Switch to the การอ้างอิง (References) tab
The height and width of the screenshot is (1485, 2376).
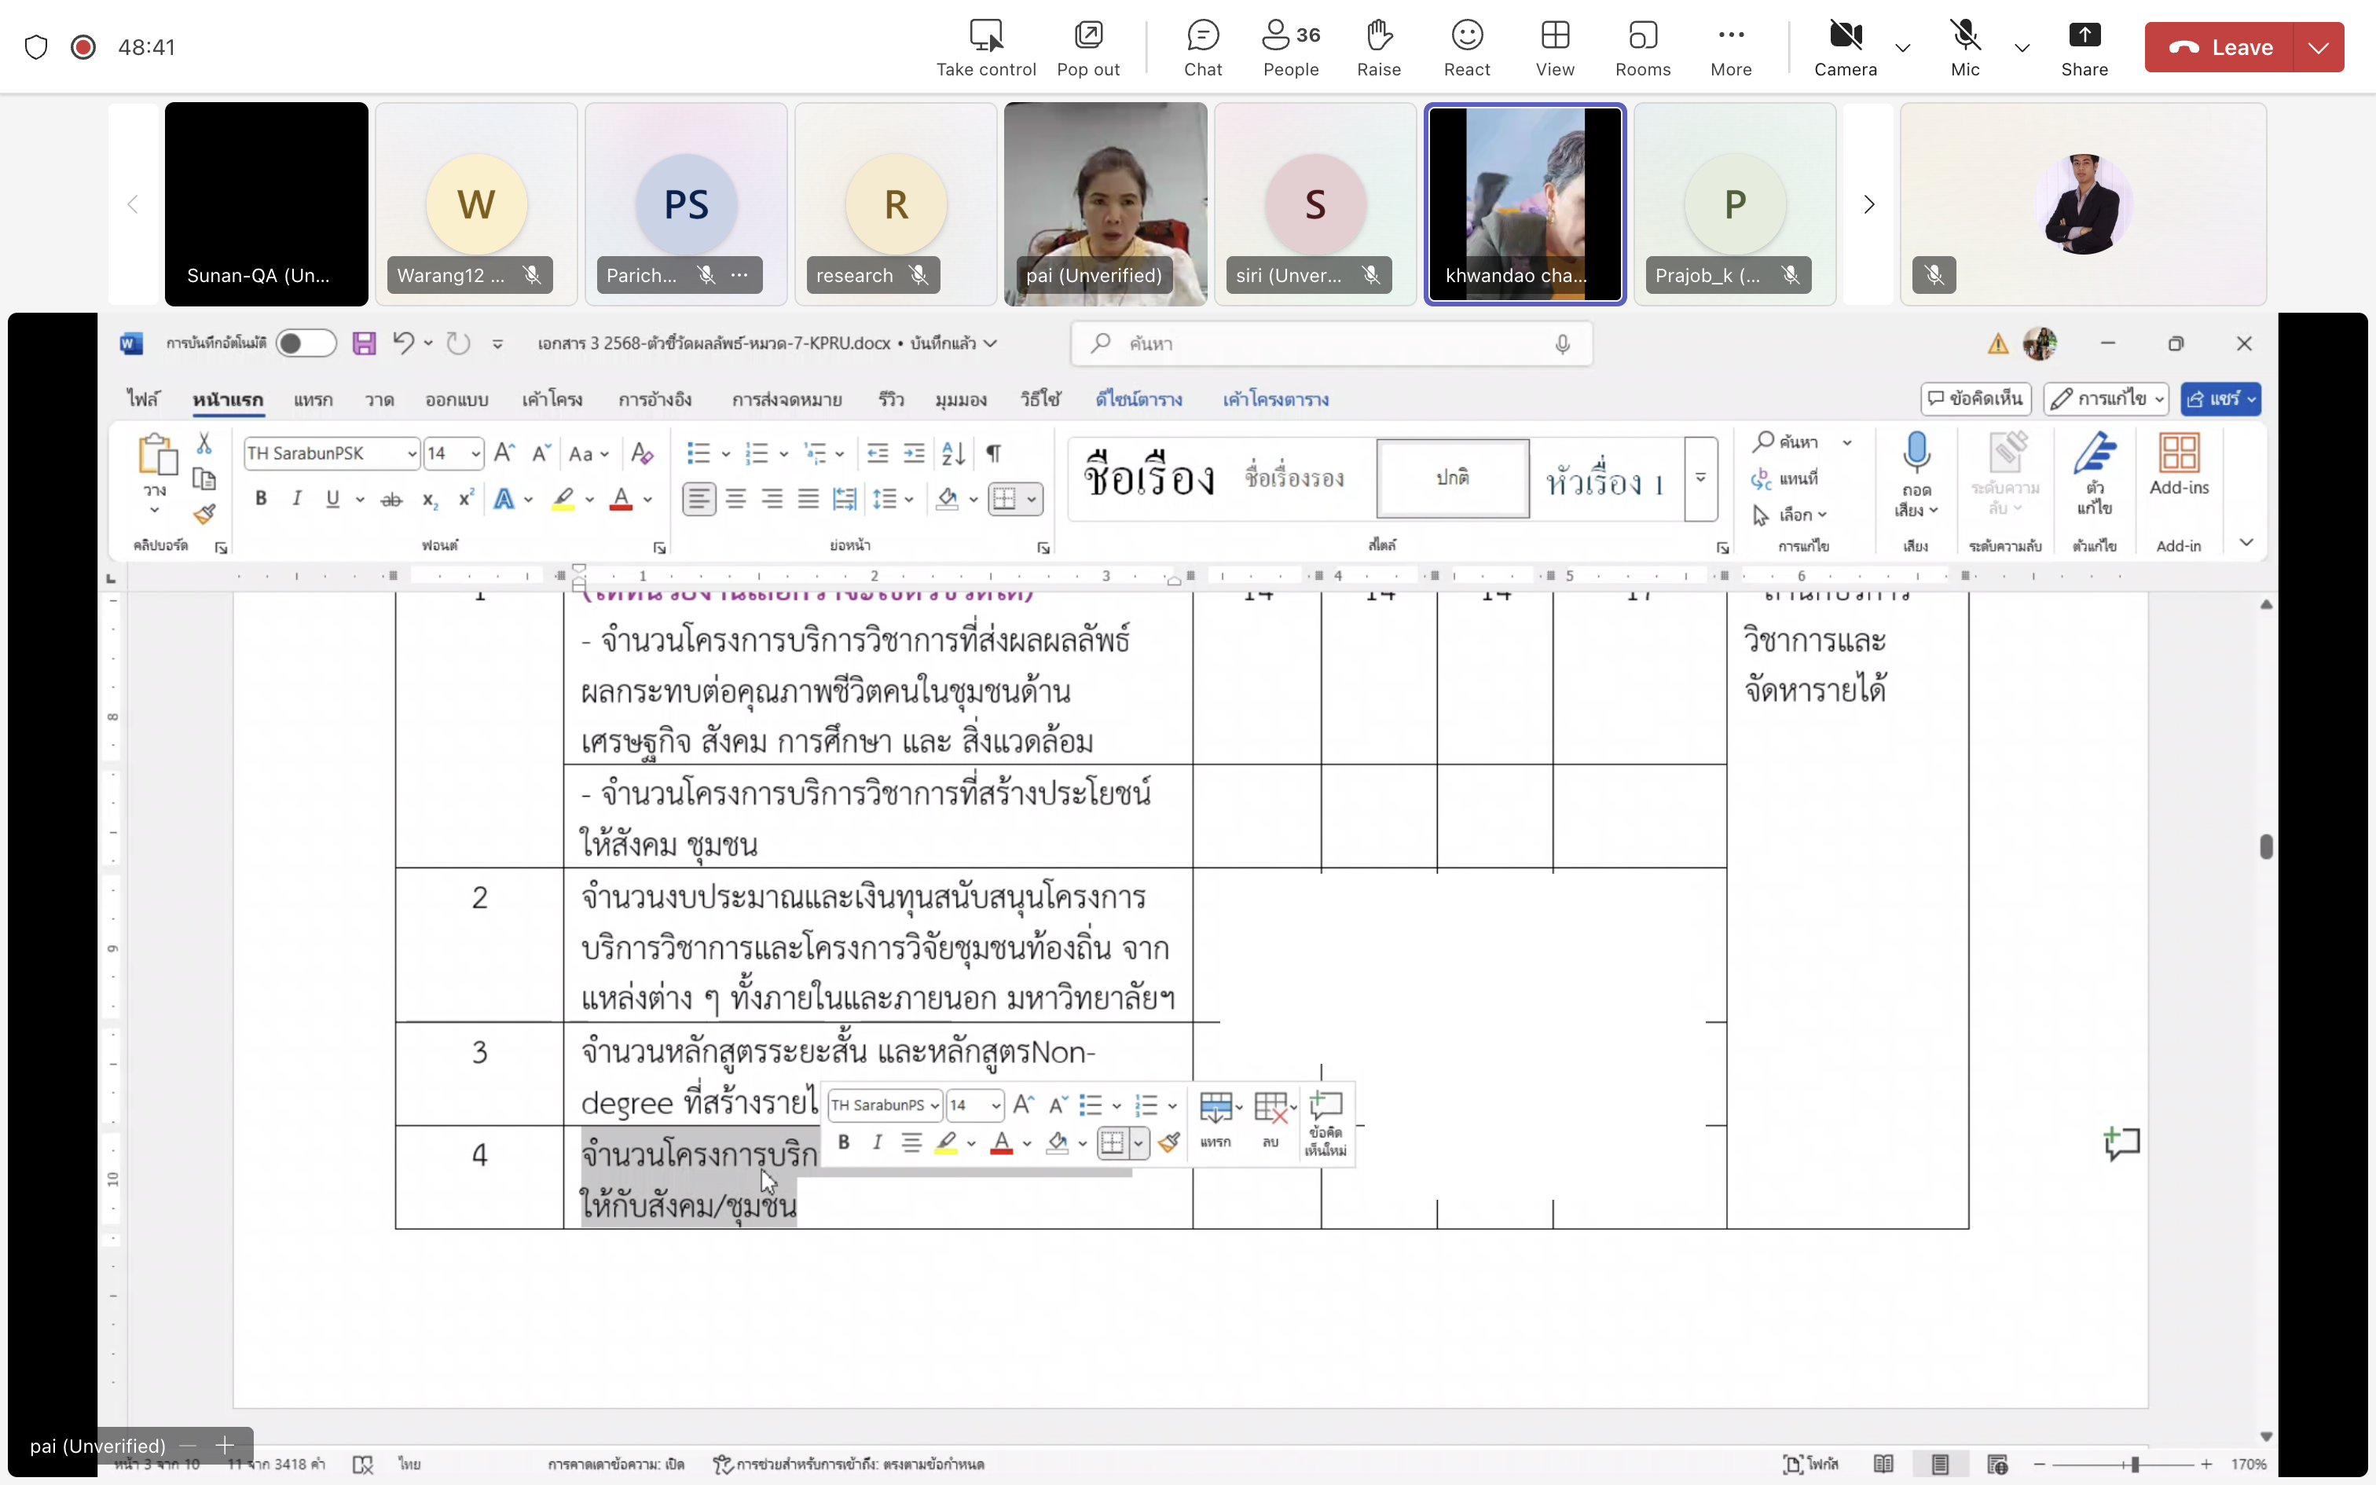pyautogui.click(x=654, y=399)
